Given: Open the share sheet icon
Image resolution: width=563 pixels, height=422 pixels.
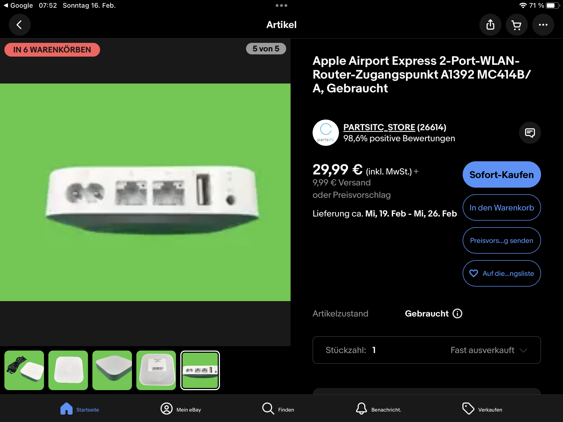Looking at the screenshot, I should point(490,25).
